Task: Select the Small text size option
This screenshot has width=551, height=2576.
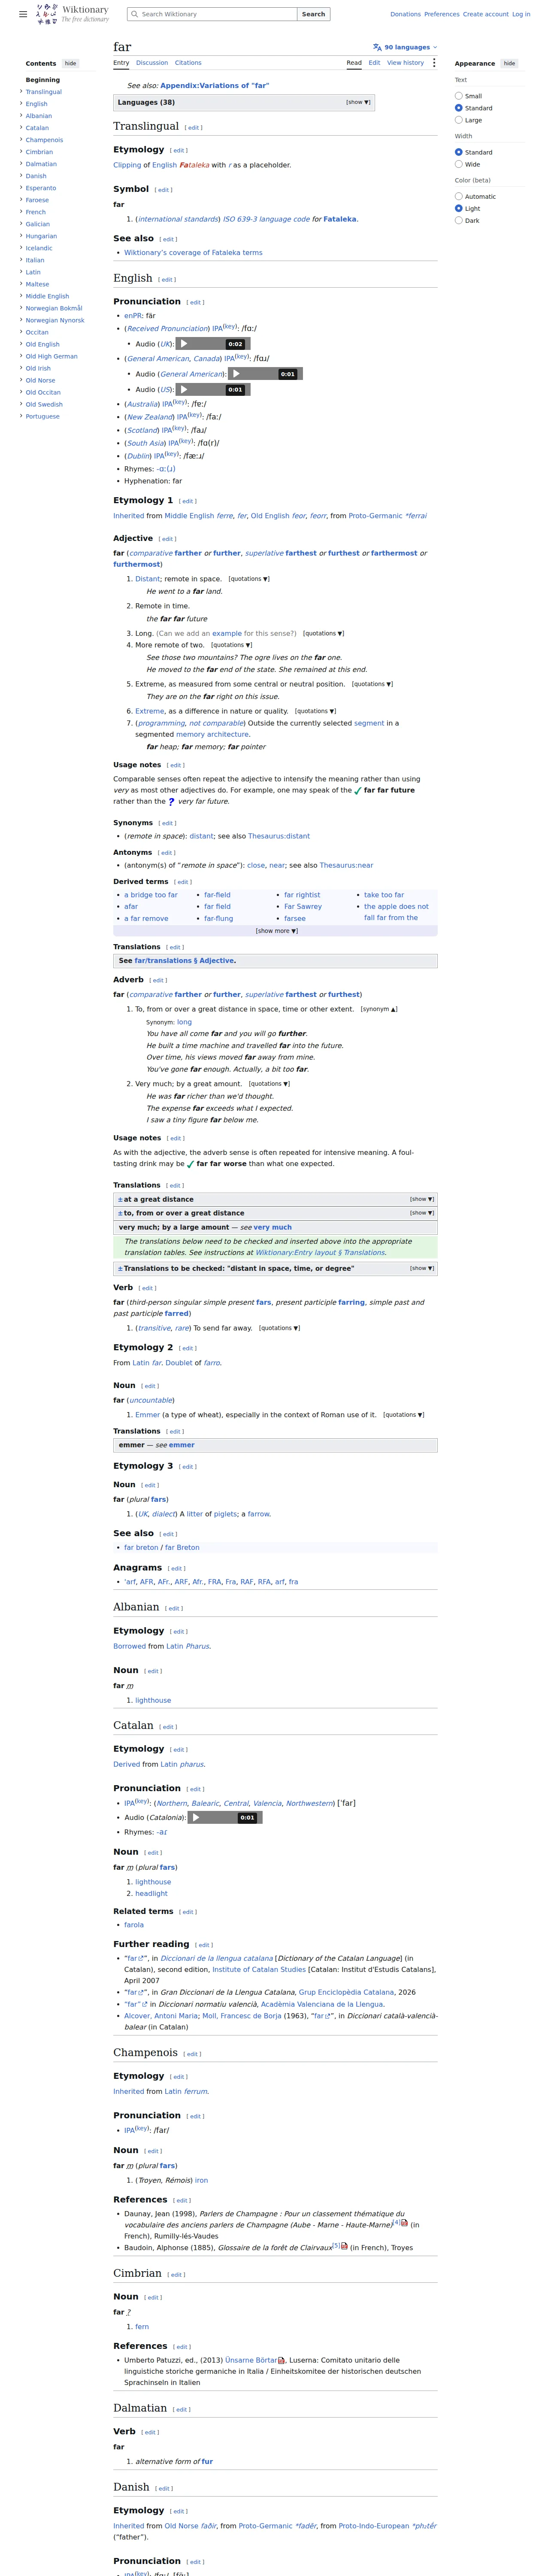Action: click(x=459, y=96)
